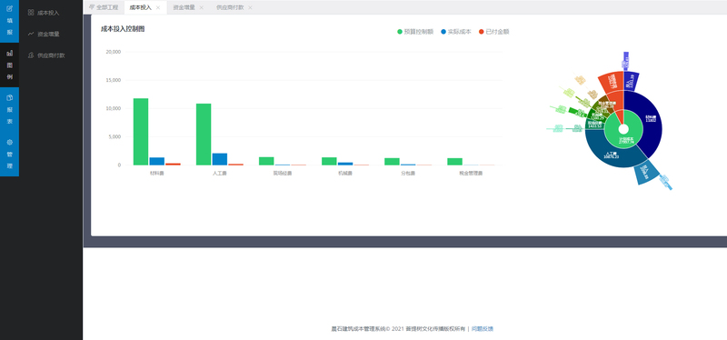The image size is (727, 340).
Task: Open the 填报 section in the left rail
Action: click(x=9, y=21)
